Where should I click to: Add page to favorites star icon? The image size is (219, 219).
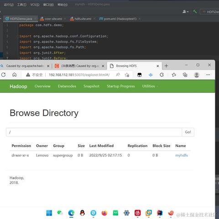point(127,75)
